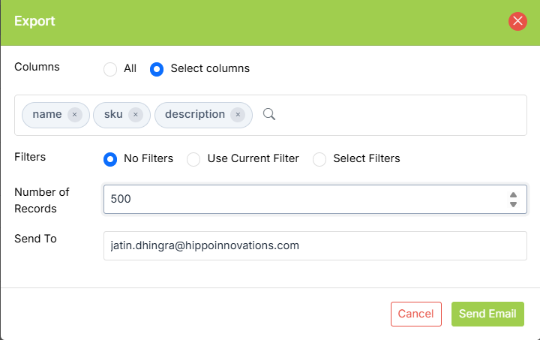Click the Number of Records input field
This screenshot has width=540, height=340.
[x=300, y=200]
